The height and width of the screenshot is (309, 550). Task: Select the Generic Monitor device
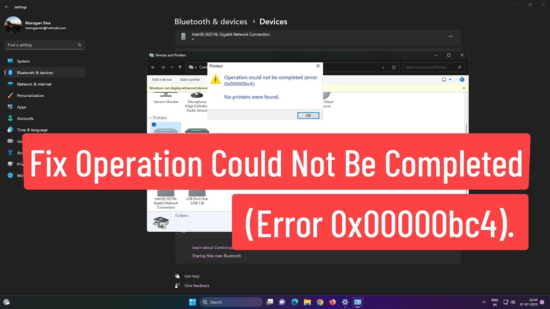coord(166,99)
